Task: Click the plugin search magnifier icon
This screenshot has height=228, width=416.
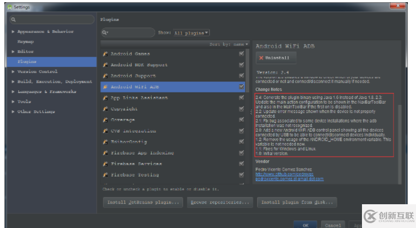Action: (x=105, y=32)
